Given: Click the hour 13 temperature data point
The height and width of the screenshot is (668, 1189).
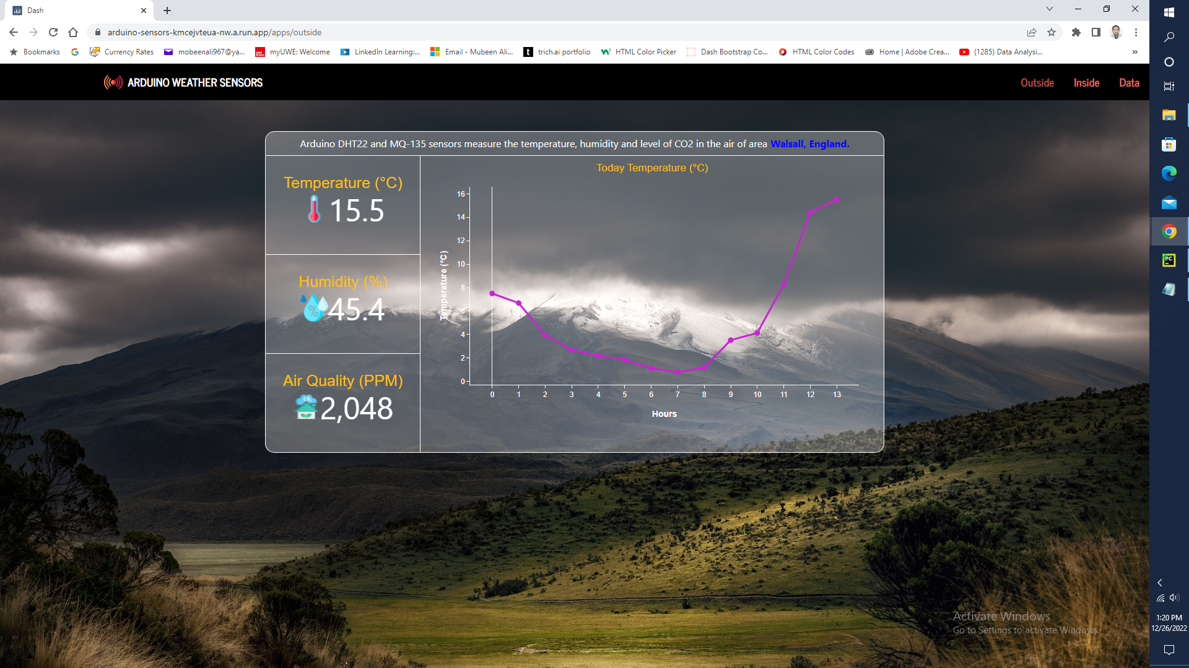Looking at the screenshot, I should [837, 200].
